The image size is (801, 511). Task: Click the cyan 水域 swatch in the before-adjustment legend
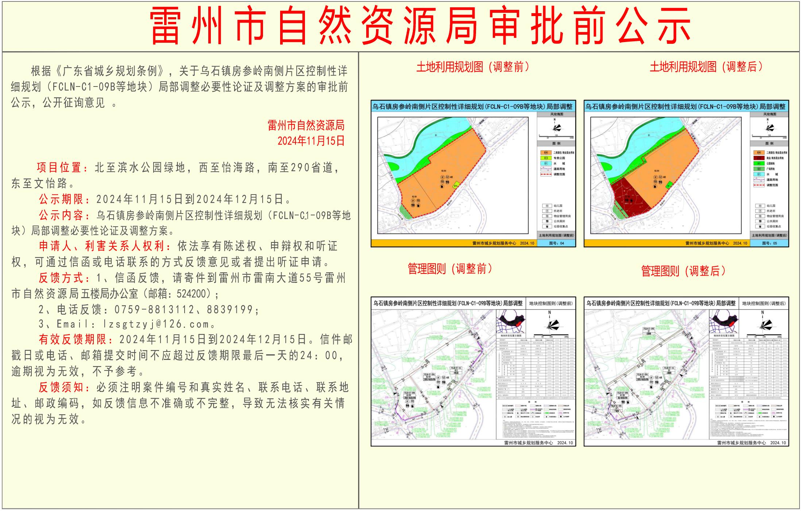coord(546,164)
